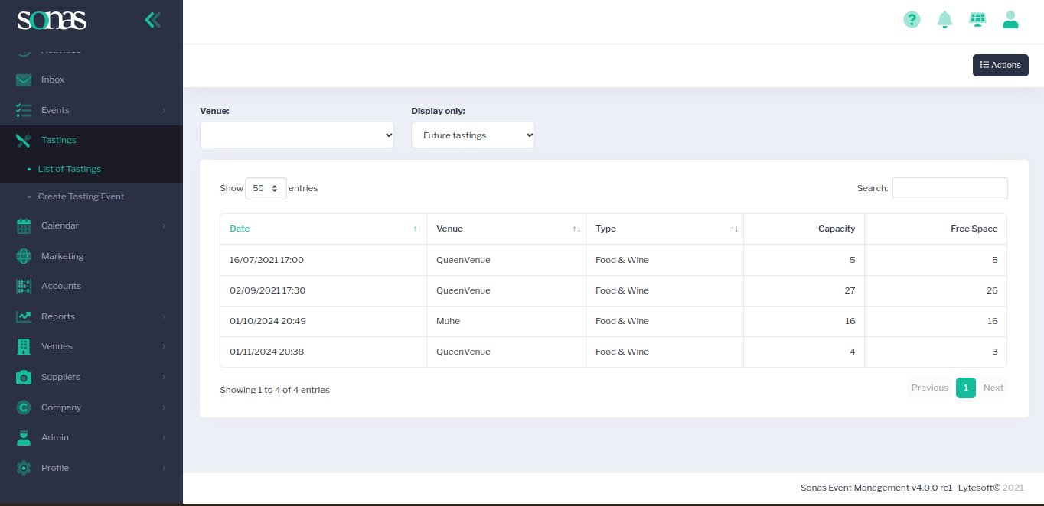This screenshot has height=506, width=1044.
Task: Click the Marketing globe icon
Action: click(x=24, y=256)
